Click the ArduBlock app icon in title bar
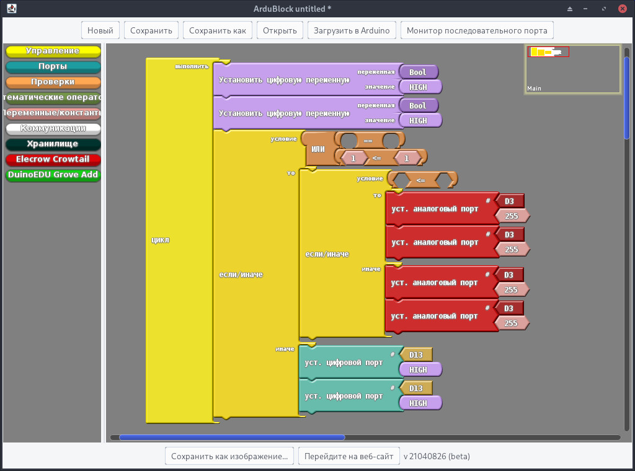The height and width of the screenshot is (471, 635). pyautogui.click(x=11, y=9)
